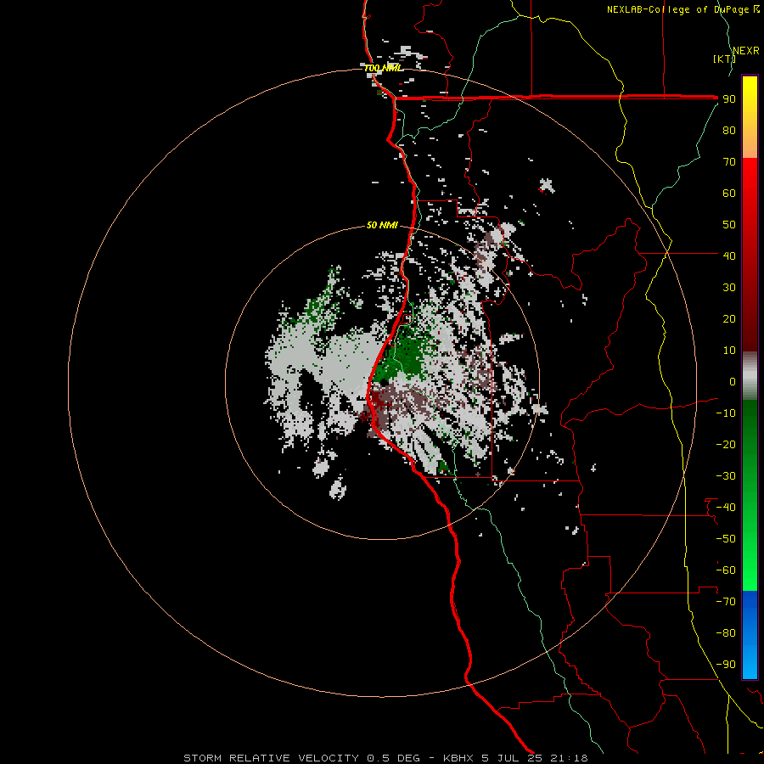Screen dimensions: 764x764
Task: Click the -30 value on the velocity scale
Action: [726, 476]
